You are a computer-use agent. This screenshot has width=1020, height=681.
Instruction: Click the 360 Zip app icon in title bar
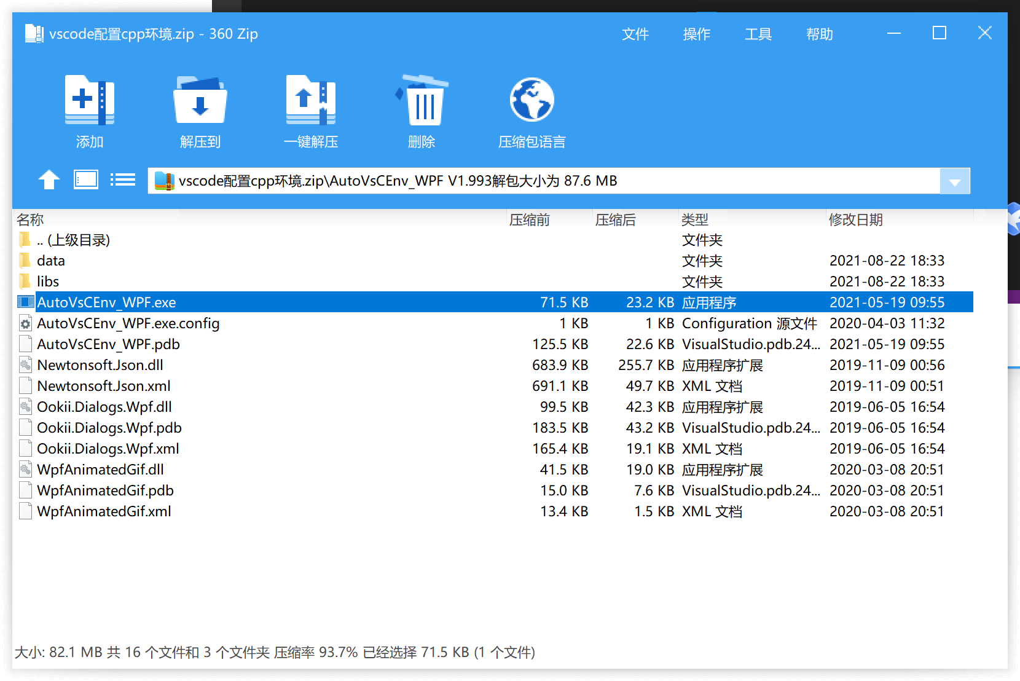[x=34, y=33]
